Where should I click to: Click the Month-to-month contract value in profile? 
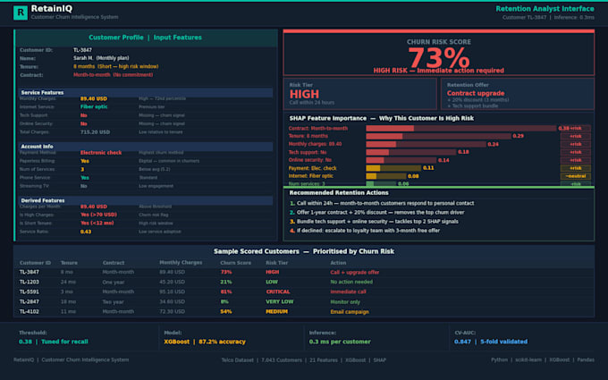click(113, 75)
